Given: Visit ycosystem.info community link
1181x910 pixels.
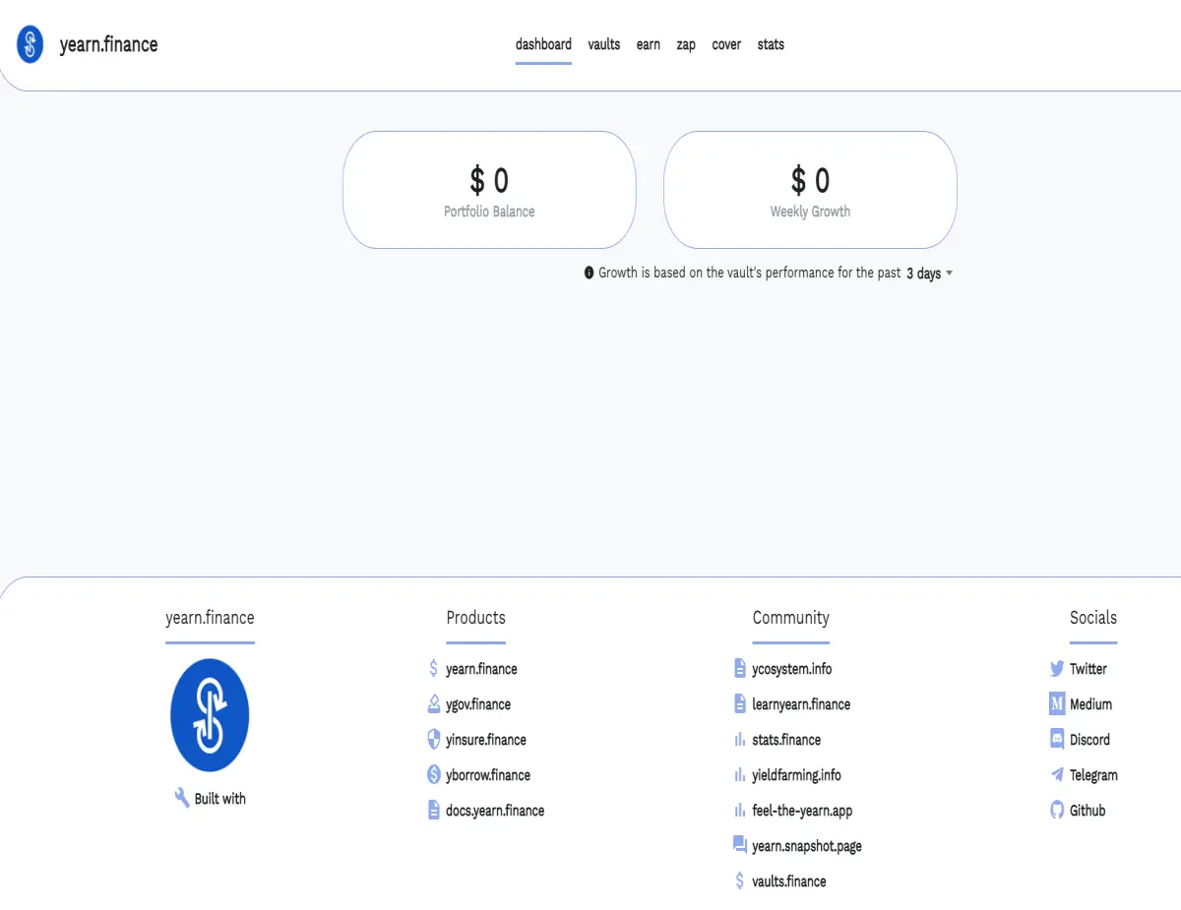Looking at the screenshot, I should pos(792,669).
